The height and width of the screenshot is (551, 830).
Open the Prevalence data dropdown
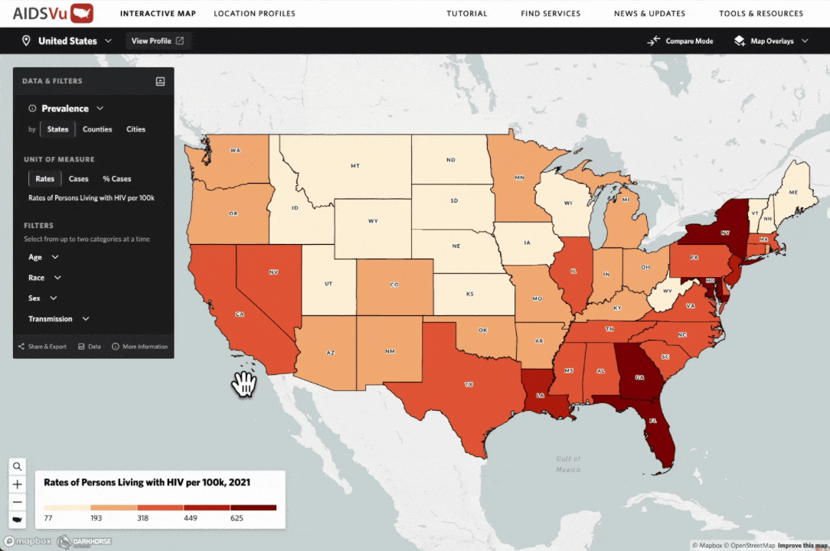click(73, 109)
